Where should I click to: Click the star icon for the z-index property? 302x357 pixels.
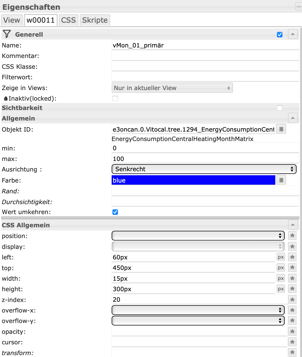click(x=292, y=299)
